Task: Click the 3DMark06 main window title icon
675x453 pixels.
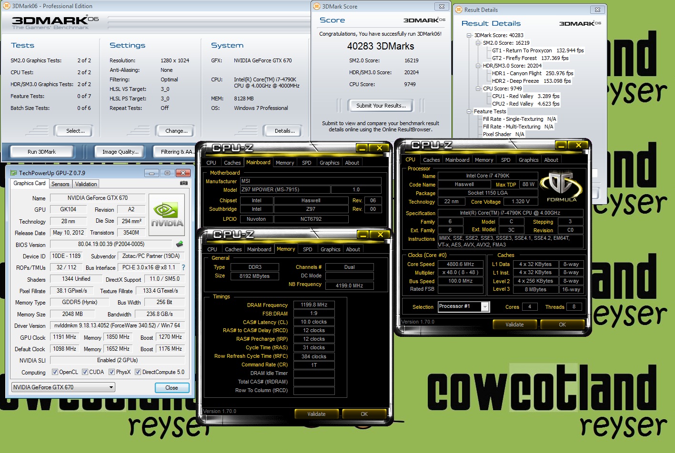Action: point(6,6)
